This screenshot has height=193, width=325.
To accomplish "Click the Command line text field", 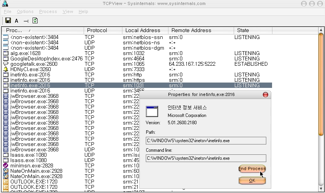I will [206, 158].
